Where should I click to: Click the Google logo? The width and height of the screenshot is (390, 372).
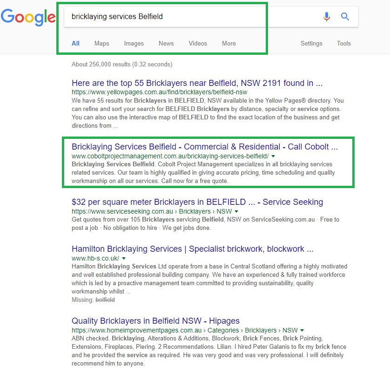28,17
